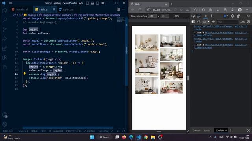Open Favorites star in the browser toolbar

[x=203, y=10]
